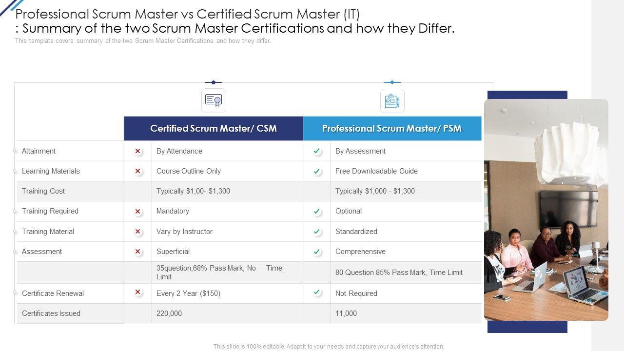Click the green check beside Optional

pos(317,211)
